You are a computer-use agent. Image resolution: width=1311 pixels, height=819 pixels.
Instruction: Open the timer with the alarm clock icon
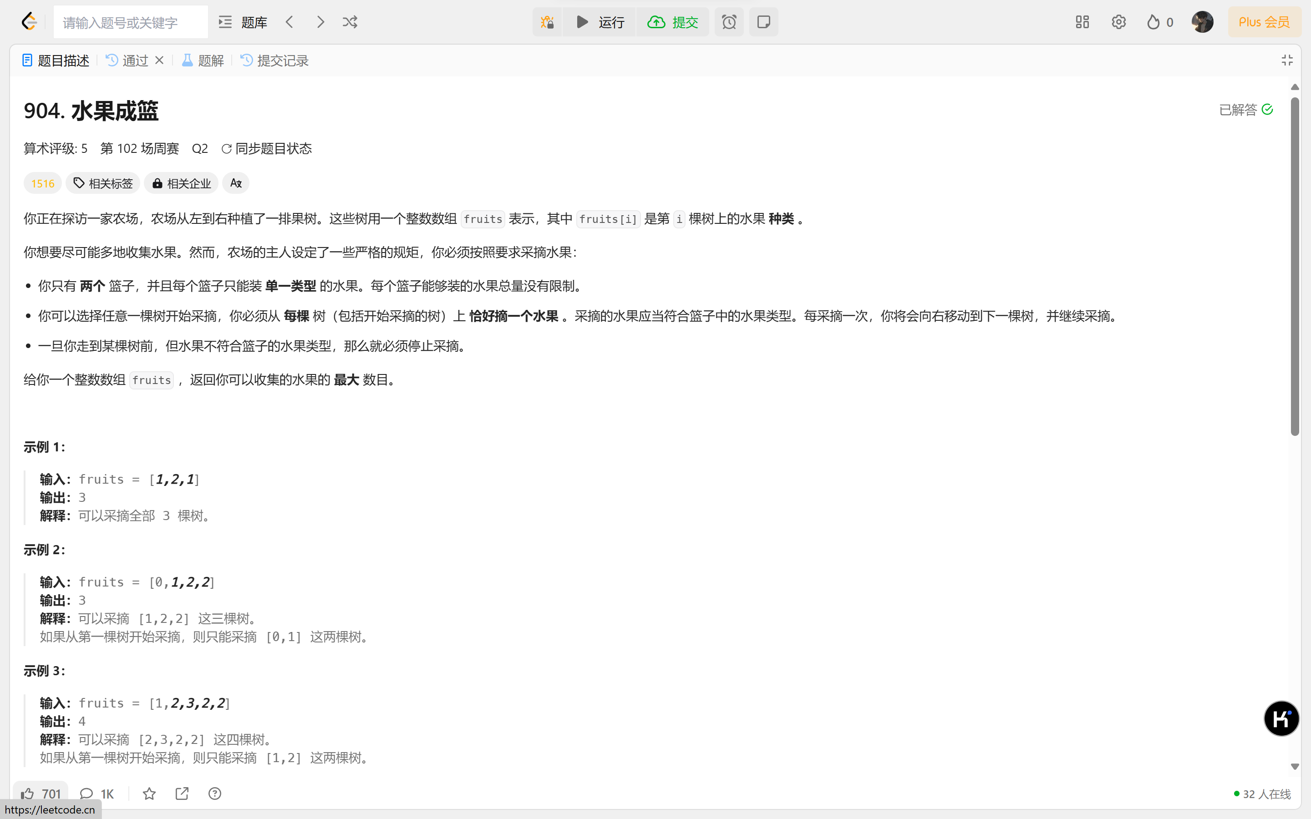(x=729, y=22)
